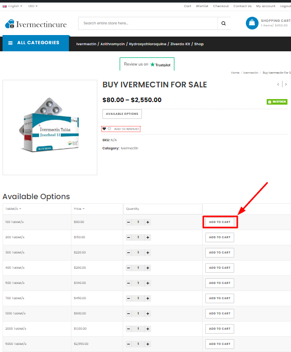Image resolution: width=291 pixels, height=352 pixels.
Task: Open the Ivermectin category link
Action: (x=129, y=148)
